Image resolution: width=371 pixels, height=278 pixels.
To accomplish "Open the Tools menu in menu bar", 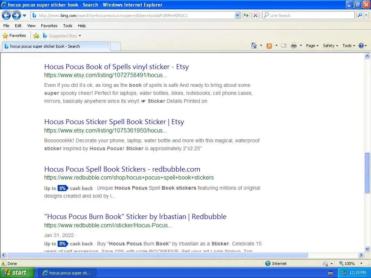I will coord(68,26).
